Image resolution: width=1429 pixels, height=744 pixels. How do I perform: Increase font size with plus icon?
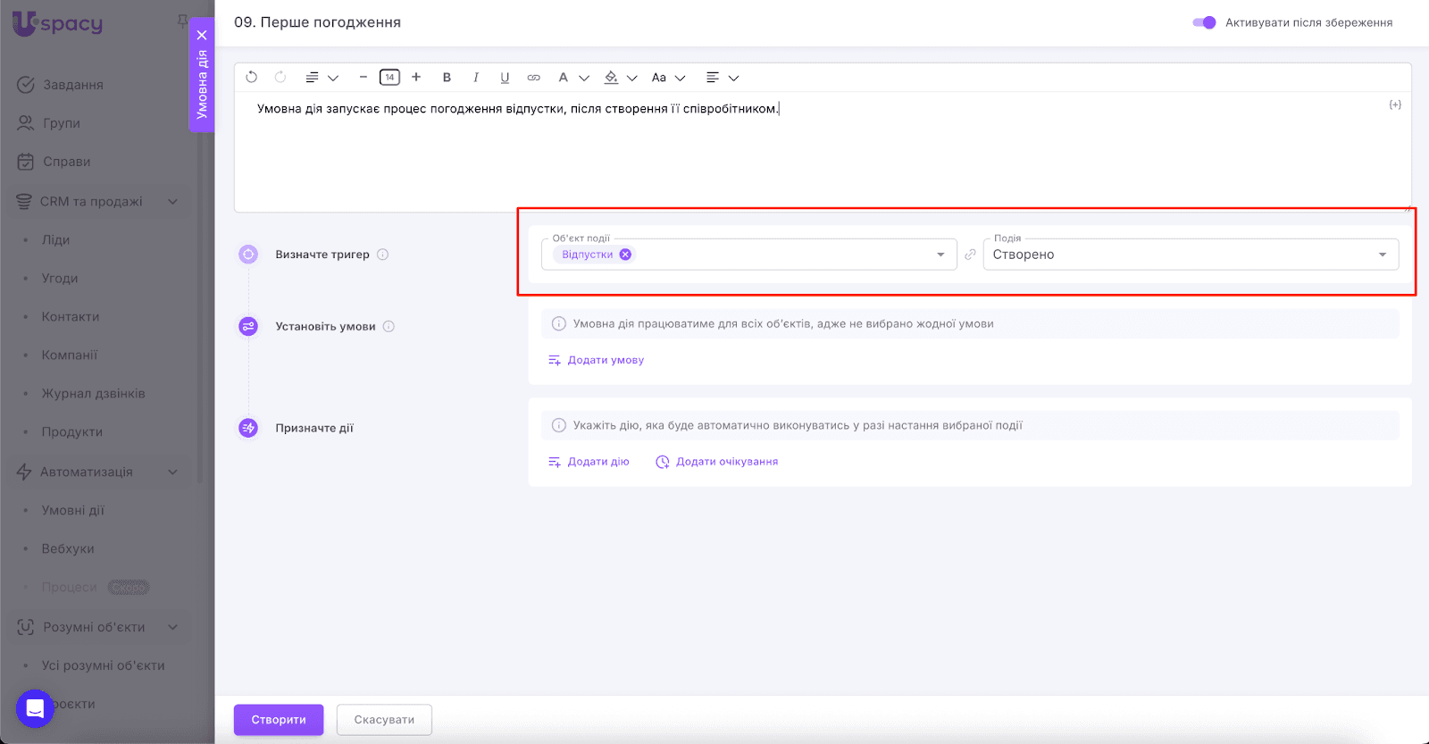pyautogui.click(x=416, y=78)
